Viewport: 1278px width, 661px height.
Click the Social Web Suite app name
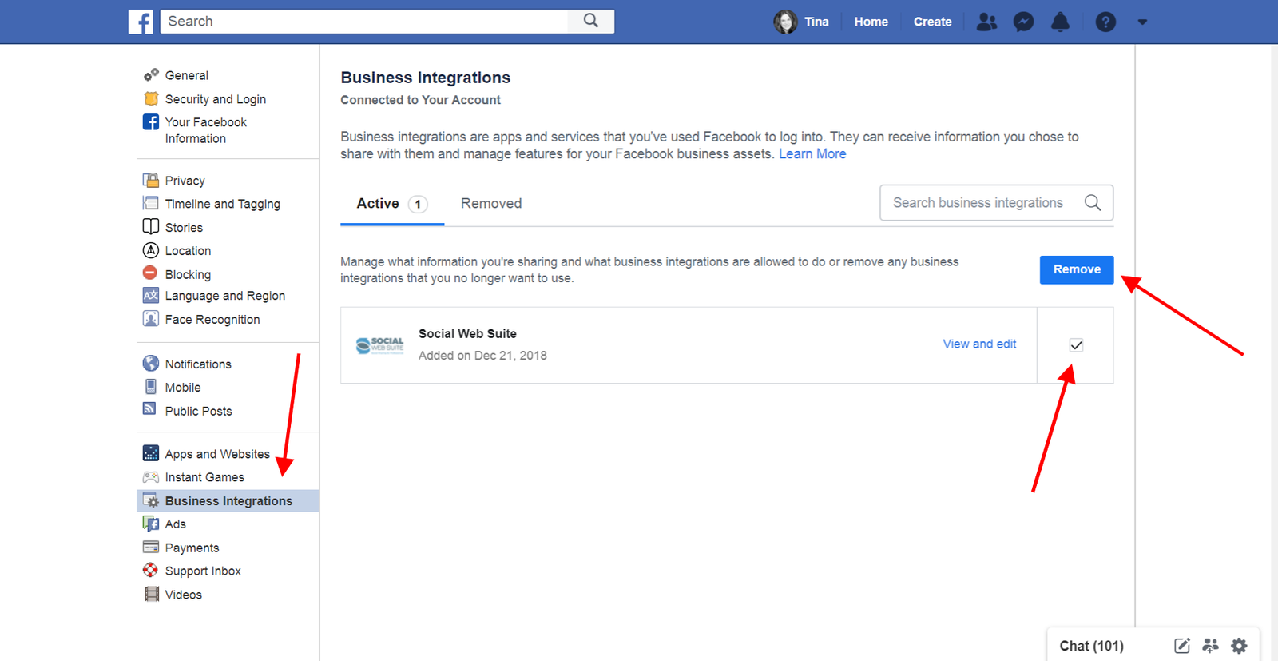[467, 333]
